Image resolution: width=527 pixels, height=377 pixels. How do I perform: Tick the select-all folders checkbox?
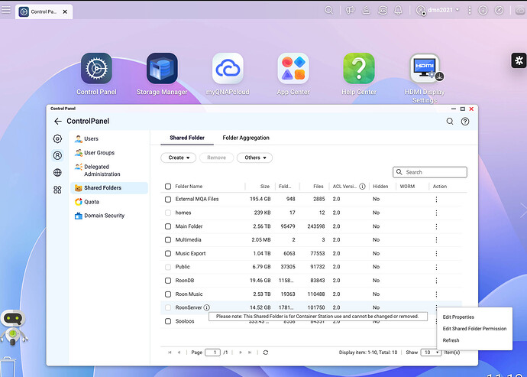tap(168, 187)
